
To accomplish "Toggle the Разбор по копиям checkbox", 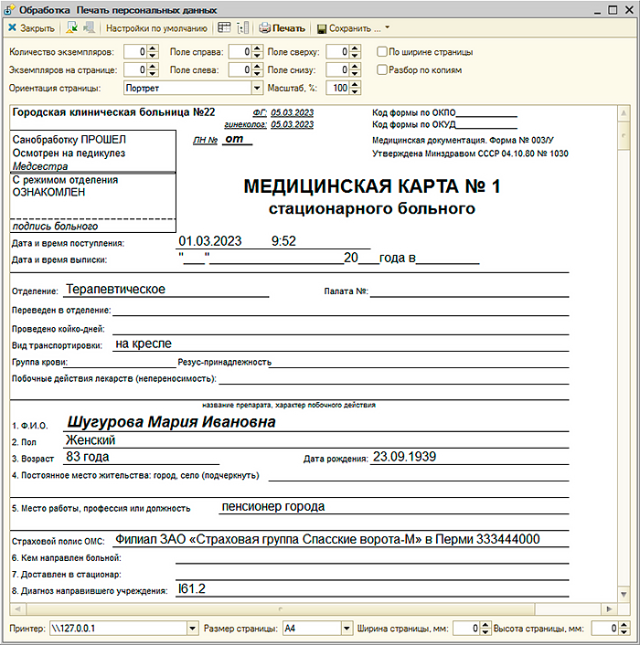I will pos(383,69).
